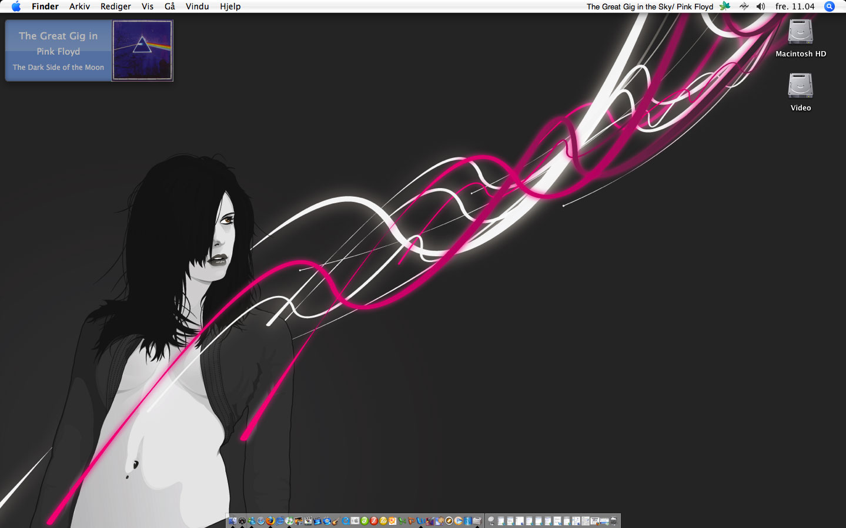Select the Video drive icon

tap(801, 86)
